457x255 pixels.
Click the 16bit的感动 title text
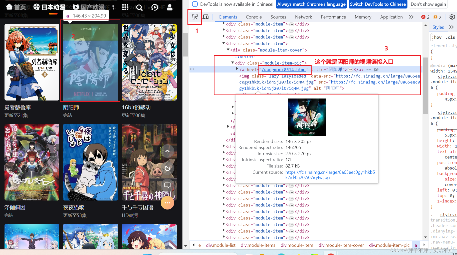coord(136,107)
